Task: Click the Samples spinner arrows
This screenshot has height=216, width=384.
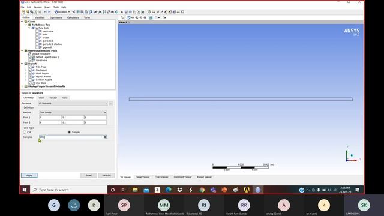Action: [x=105, y=137]
